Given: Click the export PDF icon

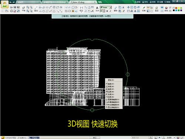Looking at the screenshot, I should 15,11.
